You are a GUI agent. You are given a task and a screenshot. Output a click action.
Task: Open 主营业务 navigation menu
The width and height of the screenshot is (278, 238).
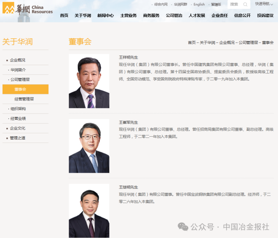pyautogui.click(x=128, y=16)
